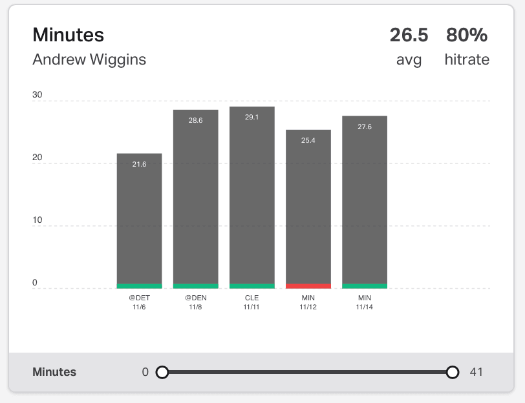
Task: Click the Minutes slider track middle
Action: [307, 372]
